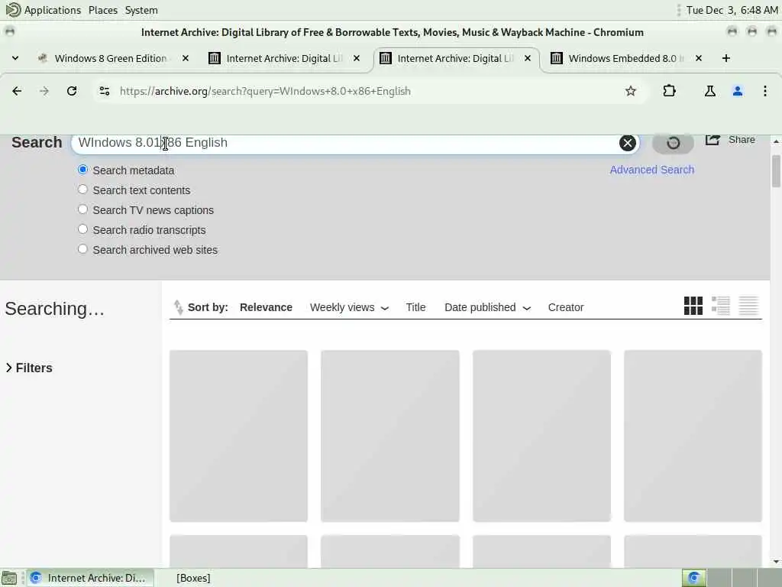Close the Windows Embedded 8.0 tab
The height and width of the screenshot is (587, 782).
click(x=699, y=58)
